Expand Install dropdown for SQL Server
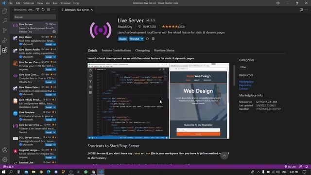 tap(54, 145)
